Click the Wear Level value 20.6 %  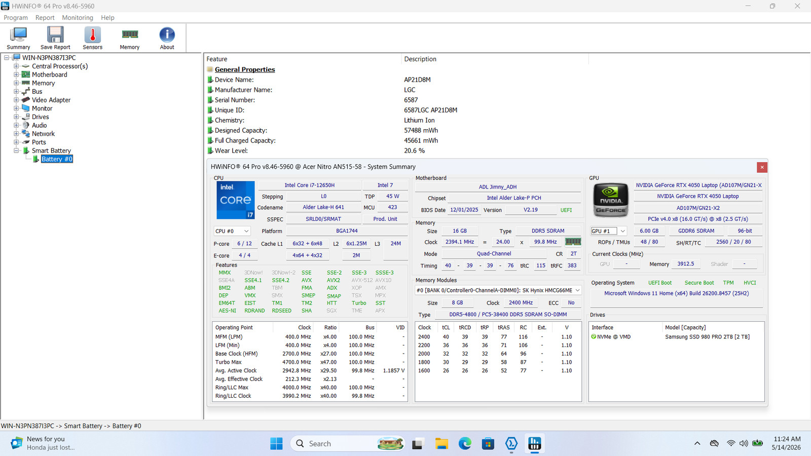pos(415,150)
